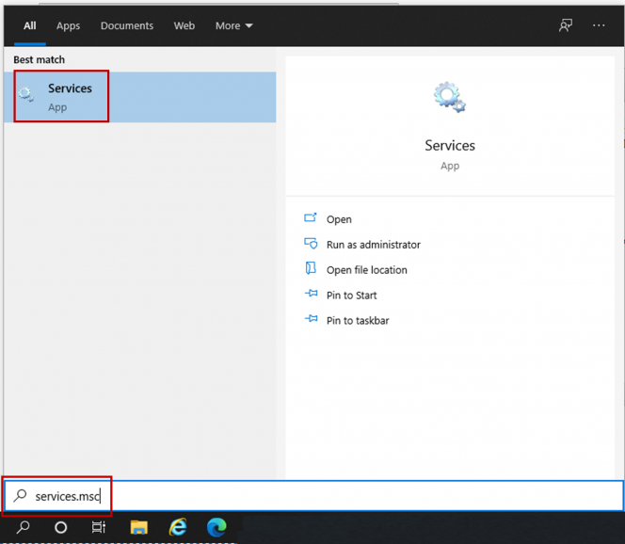Click the Pin to taskbar pin icon
Screen dimensions: 625x544
[311, 318]
